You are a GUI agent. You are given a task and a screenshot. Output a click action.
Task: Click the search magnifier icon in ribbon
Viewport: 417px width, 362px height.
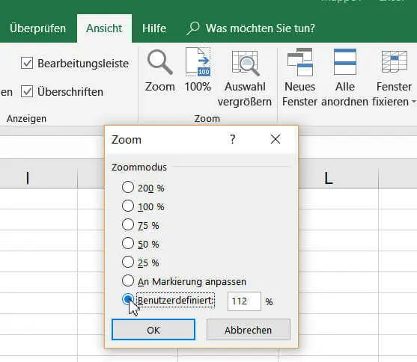tap(193, 28)
